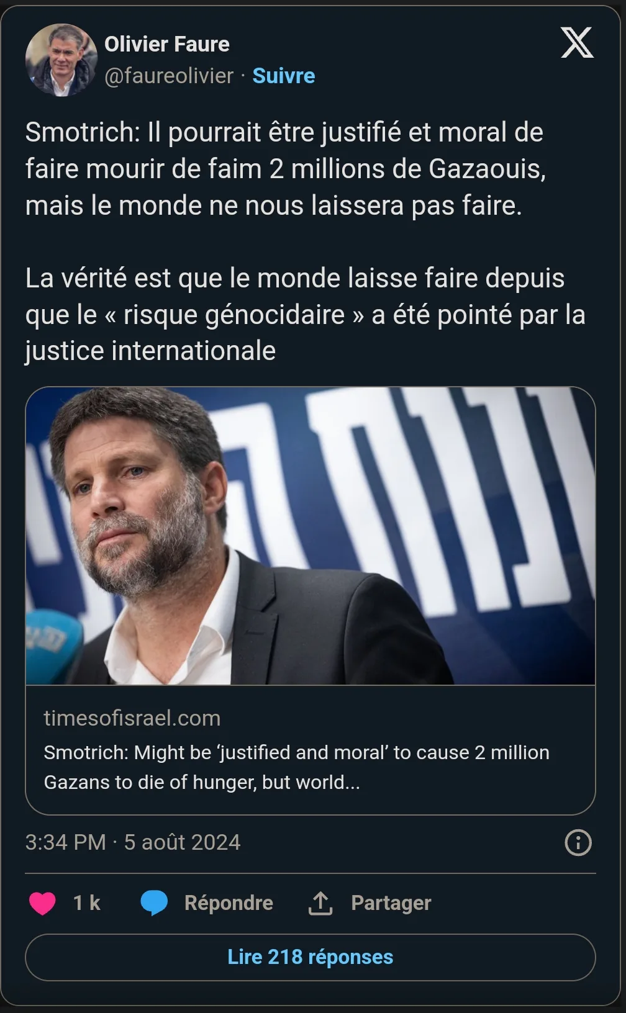Image resolution: width=626 pixels, height=1013 pixels.
Task: Click the share upload arrow icon
Action: coord(320,904)
